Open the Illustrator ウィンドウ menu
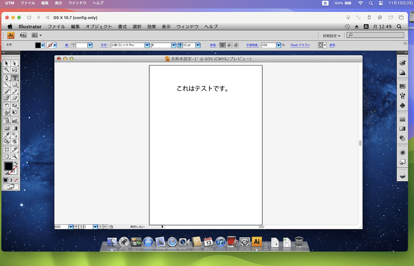This screenshot has height=266, width=414. coord(187,27)
